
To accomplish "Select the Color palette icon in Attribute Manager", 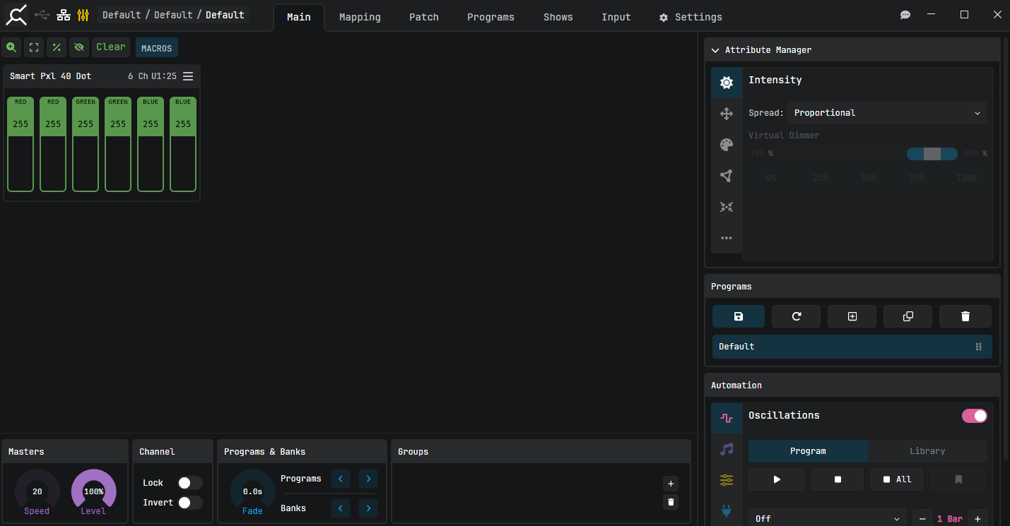I will pos(727,145).
